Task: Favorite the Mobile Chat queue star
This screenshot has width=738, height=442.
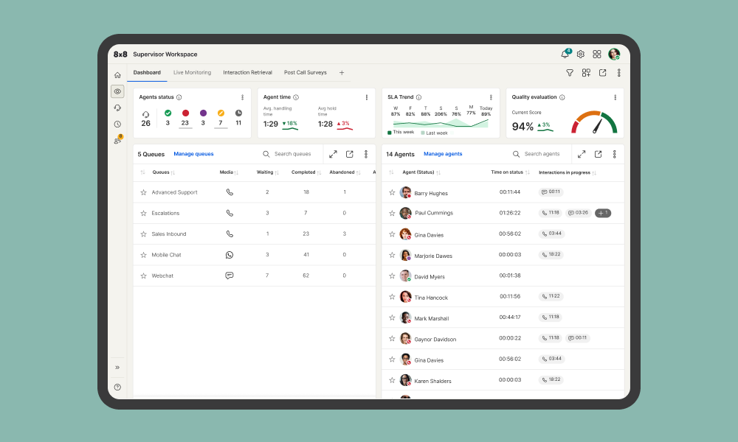Action: coord(144,255)
